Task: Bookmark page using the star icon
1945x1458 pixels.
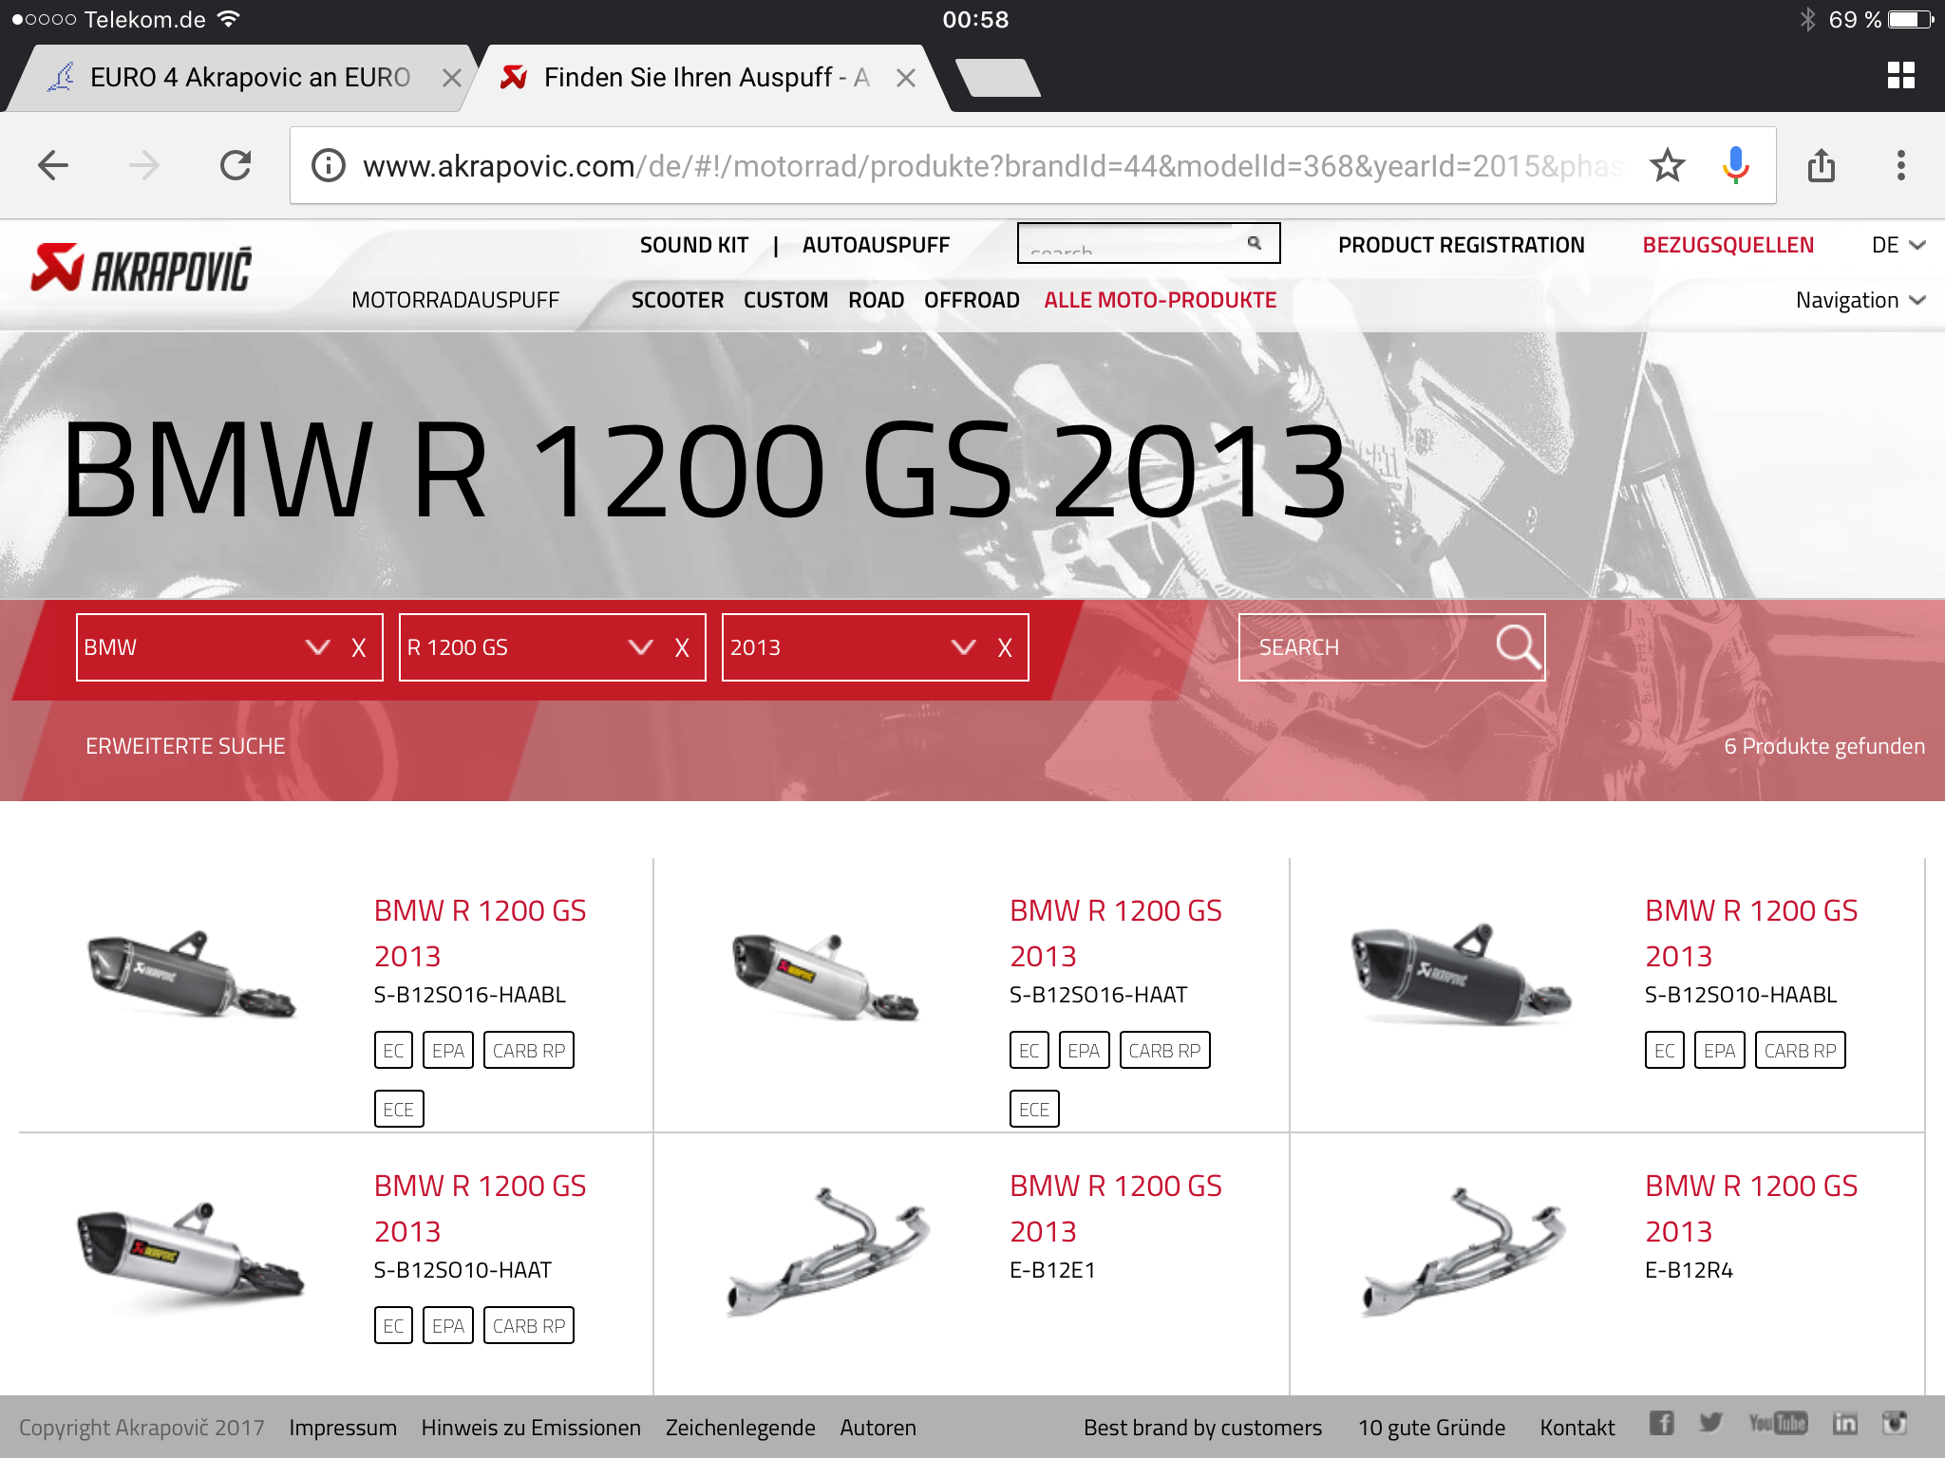Action: click(1667, 166)
